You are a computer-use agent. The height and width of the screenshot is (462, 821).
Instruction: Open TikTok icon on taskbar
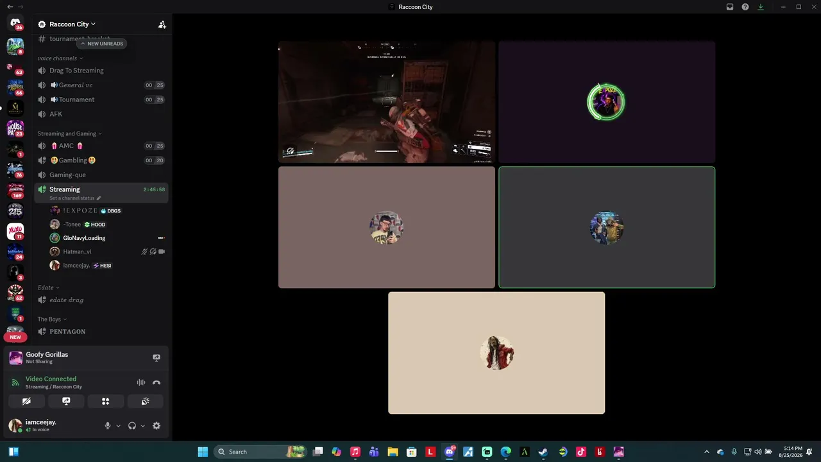pos(581,452)
